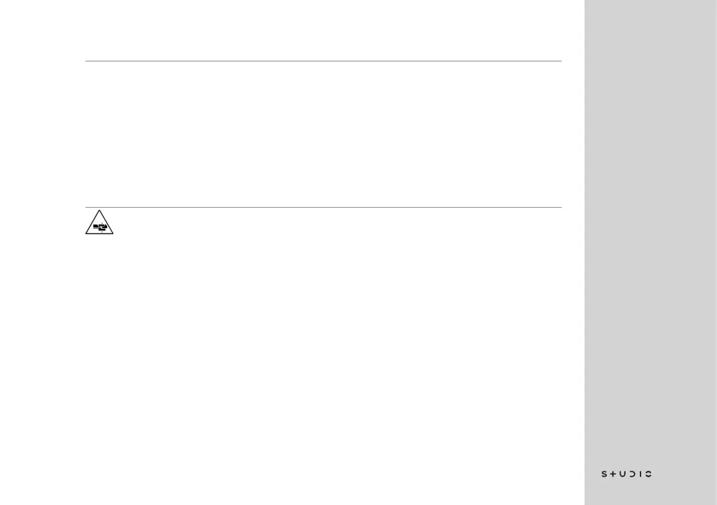Click the divider line above the warning icon
Viewport: 717px width, 505px height.
[x=323, y=208]
